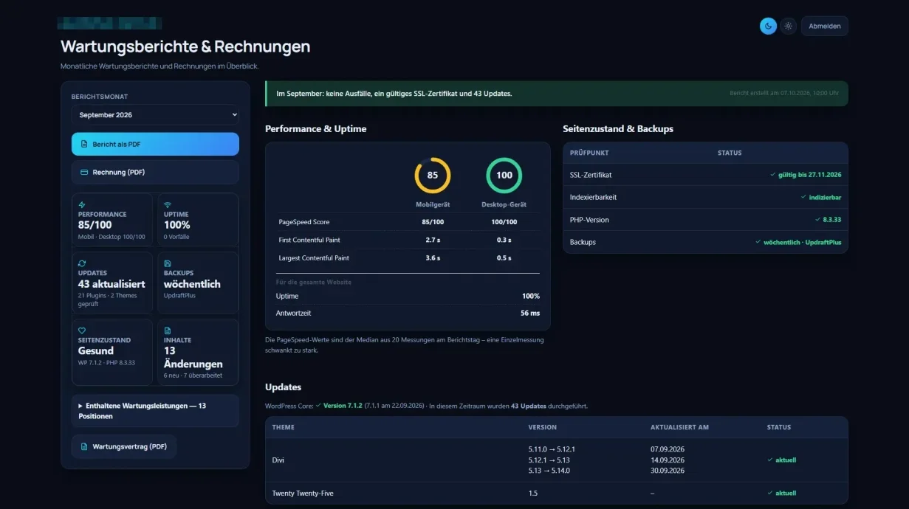Click the SSL-Zertifikat row label
909x509 pixels.
(x=591, y=175)
